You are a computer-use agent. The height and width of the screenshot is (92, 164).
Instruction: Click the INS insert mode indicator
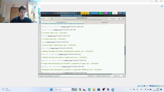[124, 76]
